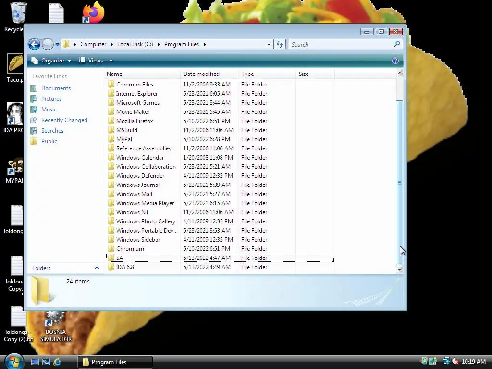
Task: Select the Windows Photo Gallery folder icon
Action: (111, 221)
